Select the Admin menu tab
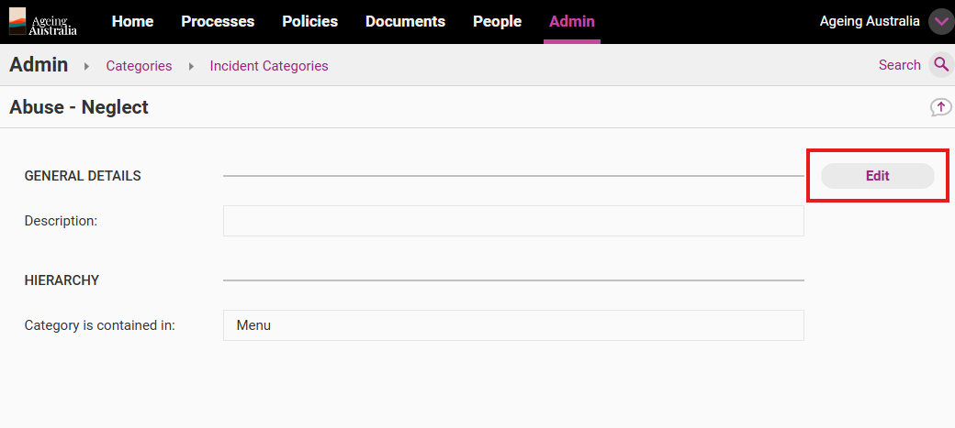Screen dimensions: 955x428 (x=571, y=21)
